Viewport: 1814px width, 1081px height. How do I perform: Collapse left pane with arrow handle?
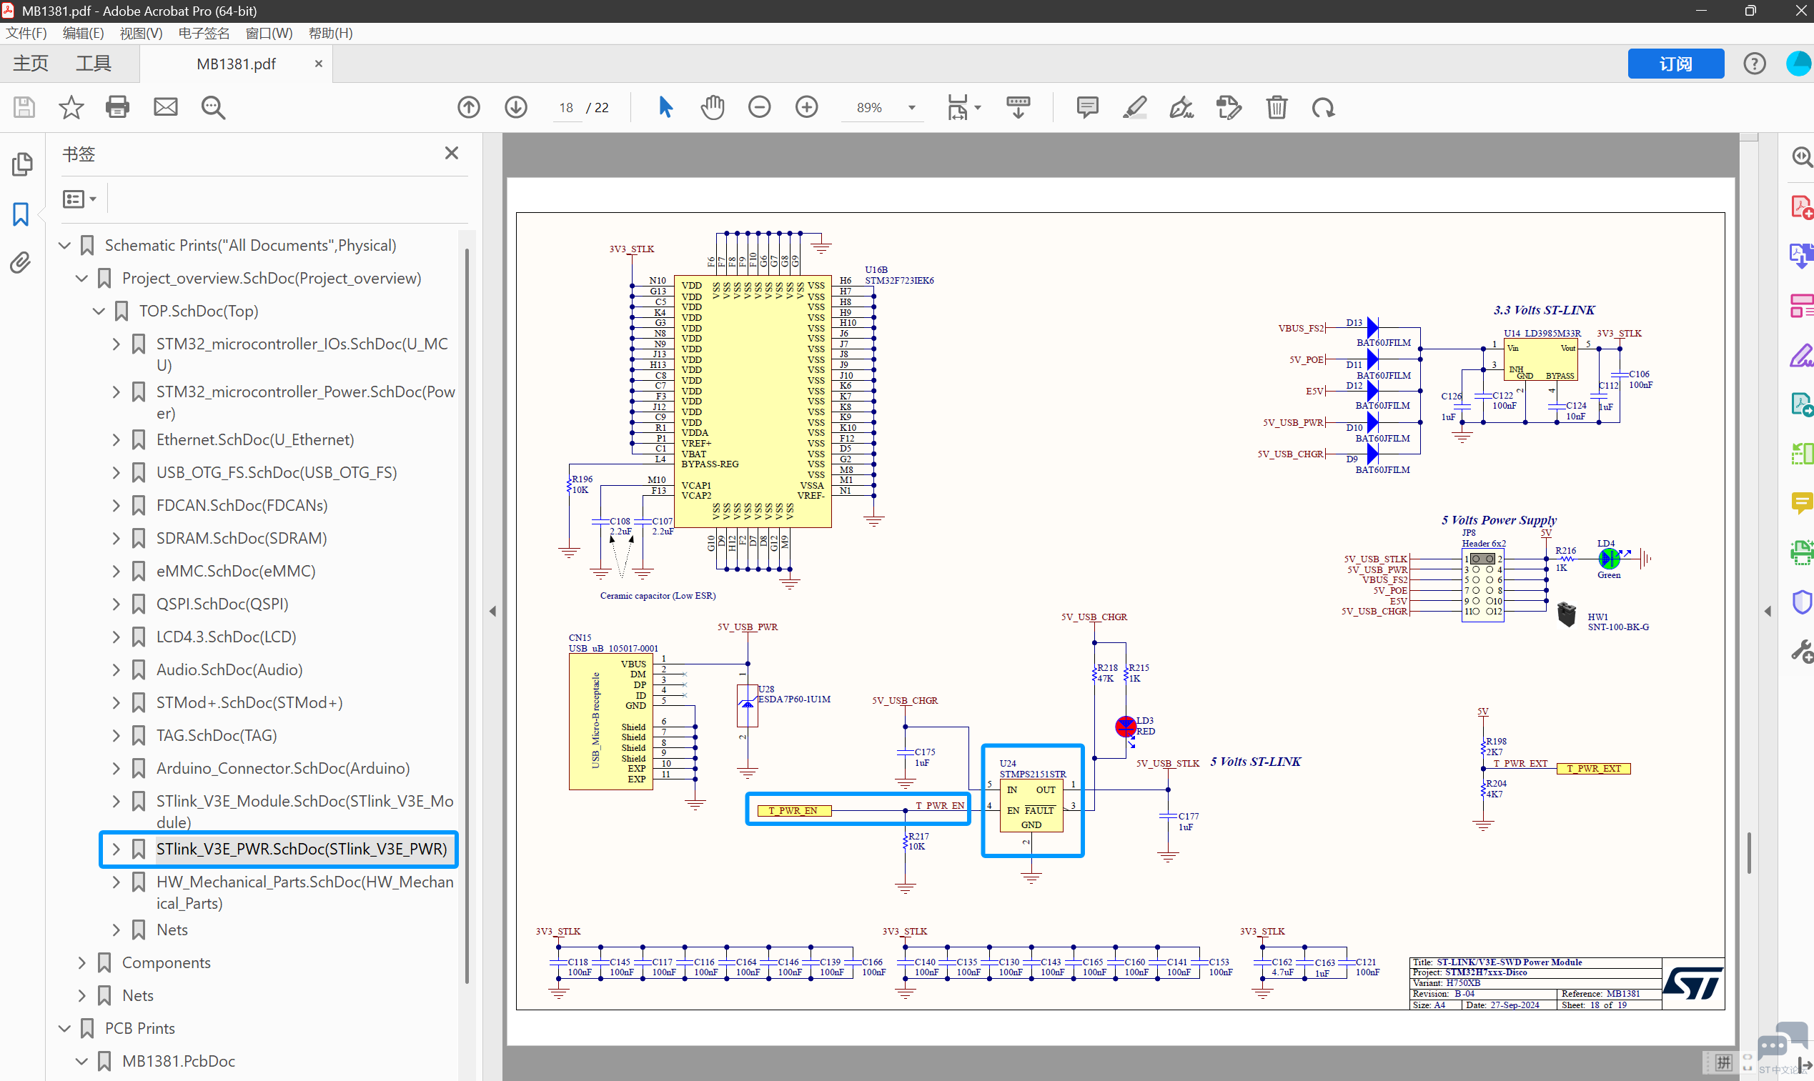coord(492,610)
